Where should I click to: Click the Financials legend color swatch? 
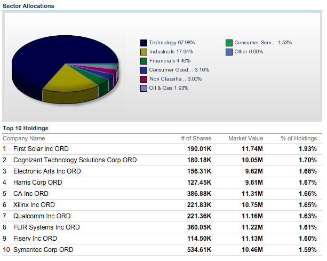pyautogui.click(x=143, y=61)
